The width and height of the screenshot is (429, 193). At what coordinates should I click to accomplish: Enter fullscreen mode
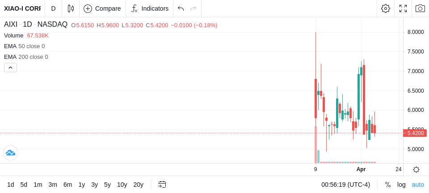pyautogui.click(x=403, y=8)
